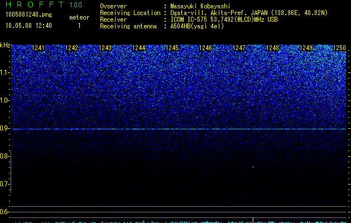This screenshot has width=351, height=223.
Task: Click the 1241 time marker
Action: click(39, 48)
